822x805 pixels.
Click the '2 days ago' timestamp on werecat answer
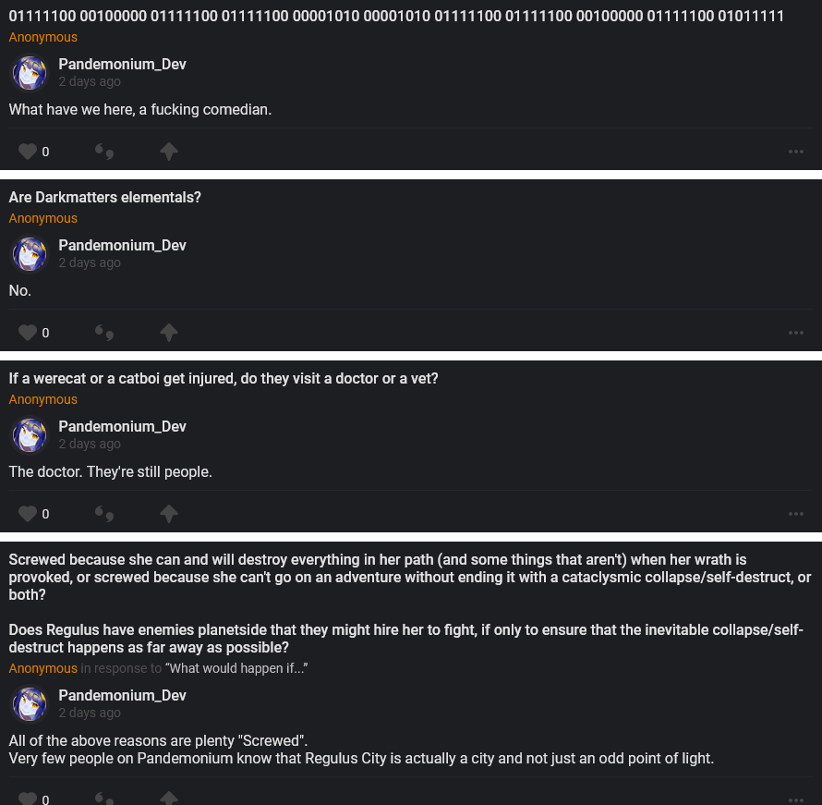tap(90, 444)
